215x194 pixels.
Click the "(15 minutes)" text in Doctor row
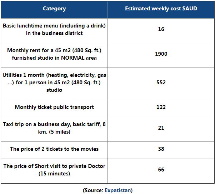(54, 174)
